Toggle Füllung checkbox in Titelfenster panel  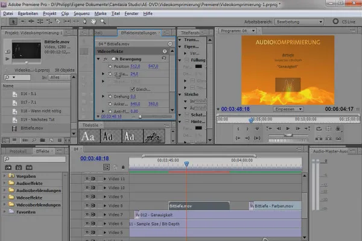pos(187,60)
